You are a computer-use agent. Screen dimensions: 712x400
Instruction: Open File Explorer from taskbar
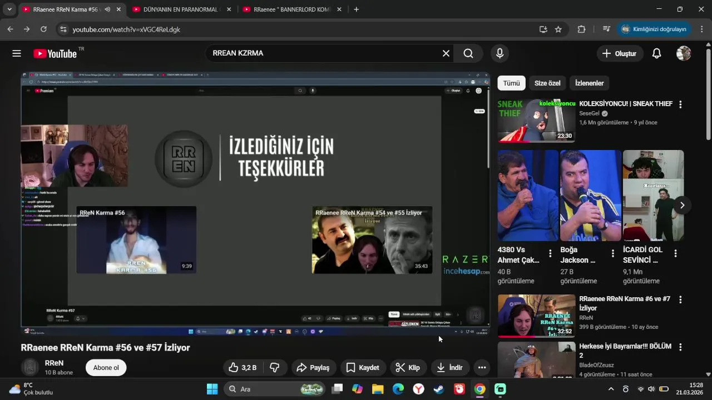[378, 389]
